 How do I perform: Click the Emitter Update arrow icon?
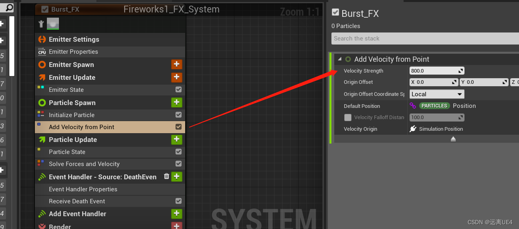[x=42, y=77]
